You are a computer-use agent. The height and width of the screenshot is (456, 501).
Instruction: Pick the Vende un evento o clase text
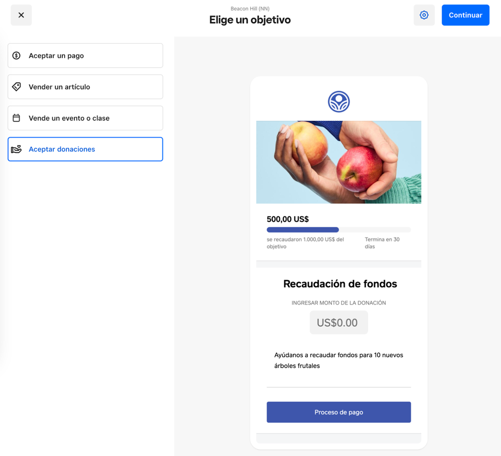tap(69, 118)
